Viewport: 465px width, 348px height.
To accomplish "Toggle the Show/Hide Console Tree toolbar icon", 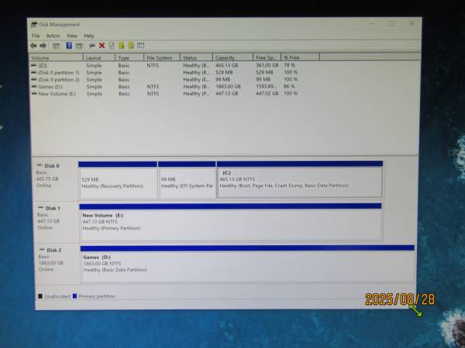I will coord(56,46).
